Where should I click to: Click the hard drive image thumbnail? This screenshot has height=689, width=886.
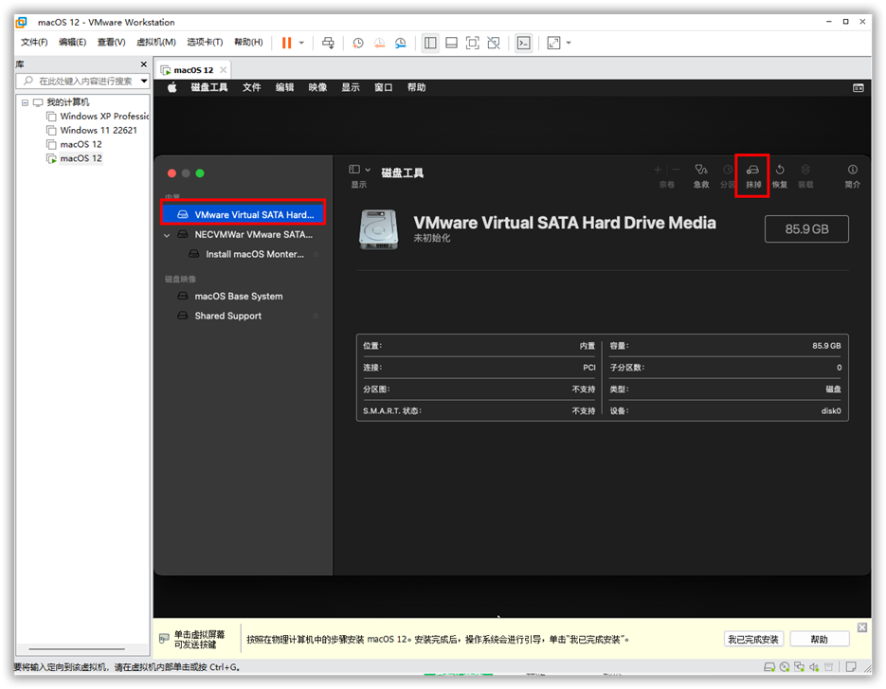(x=379, y=229)
